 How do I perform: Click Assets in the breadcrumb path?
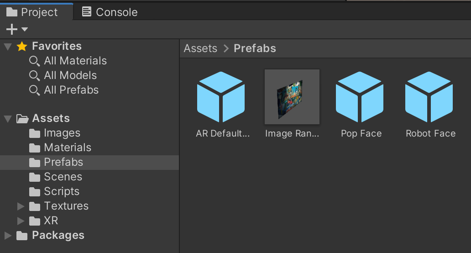pos(200,48)
